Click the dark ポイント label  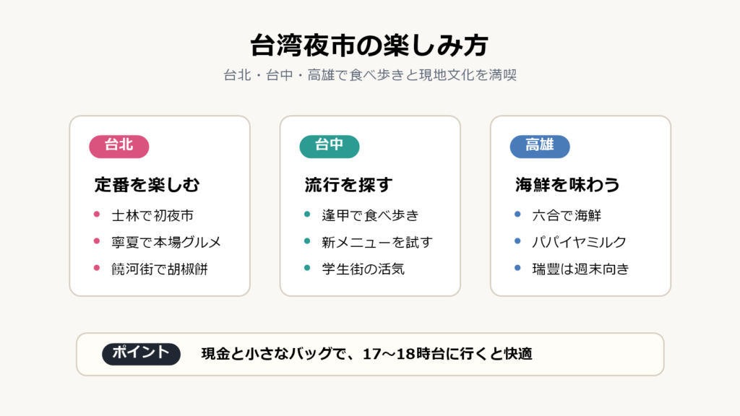coord(141,354)
